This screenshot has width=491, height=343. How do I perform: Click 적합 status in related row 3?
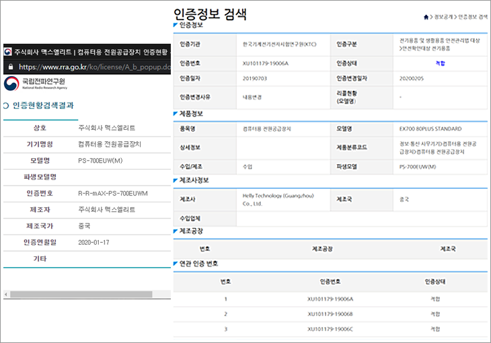click(435, 330)
